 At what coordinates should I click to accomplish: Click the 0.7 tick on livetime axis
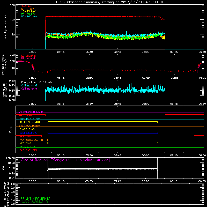pos(13,196)
